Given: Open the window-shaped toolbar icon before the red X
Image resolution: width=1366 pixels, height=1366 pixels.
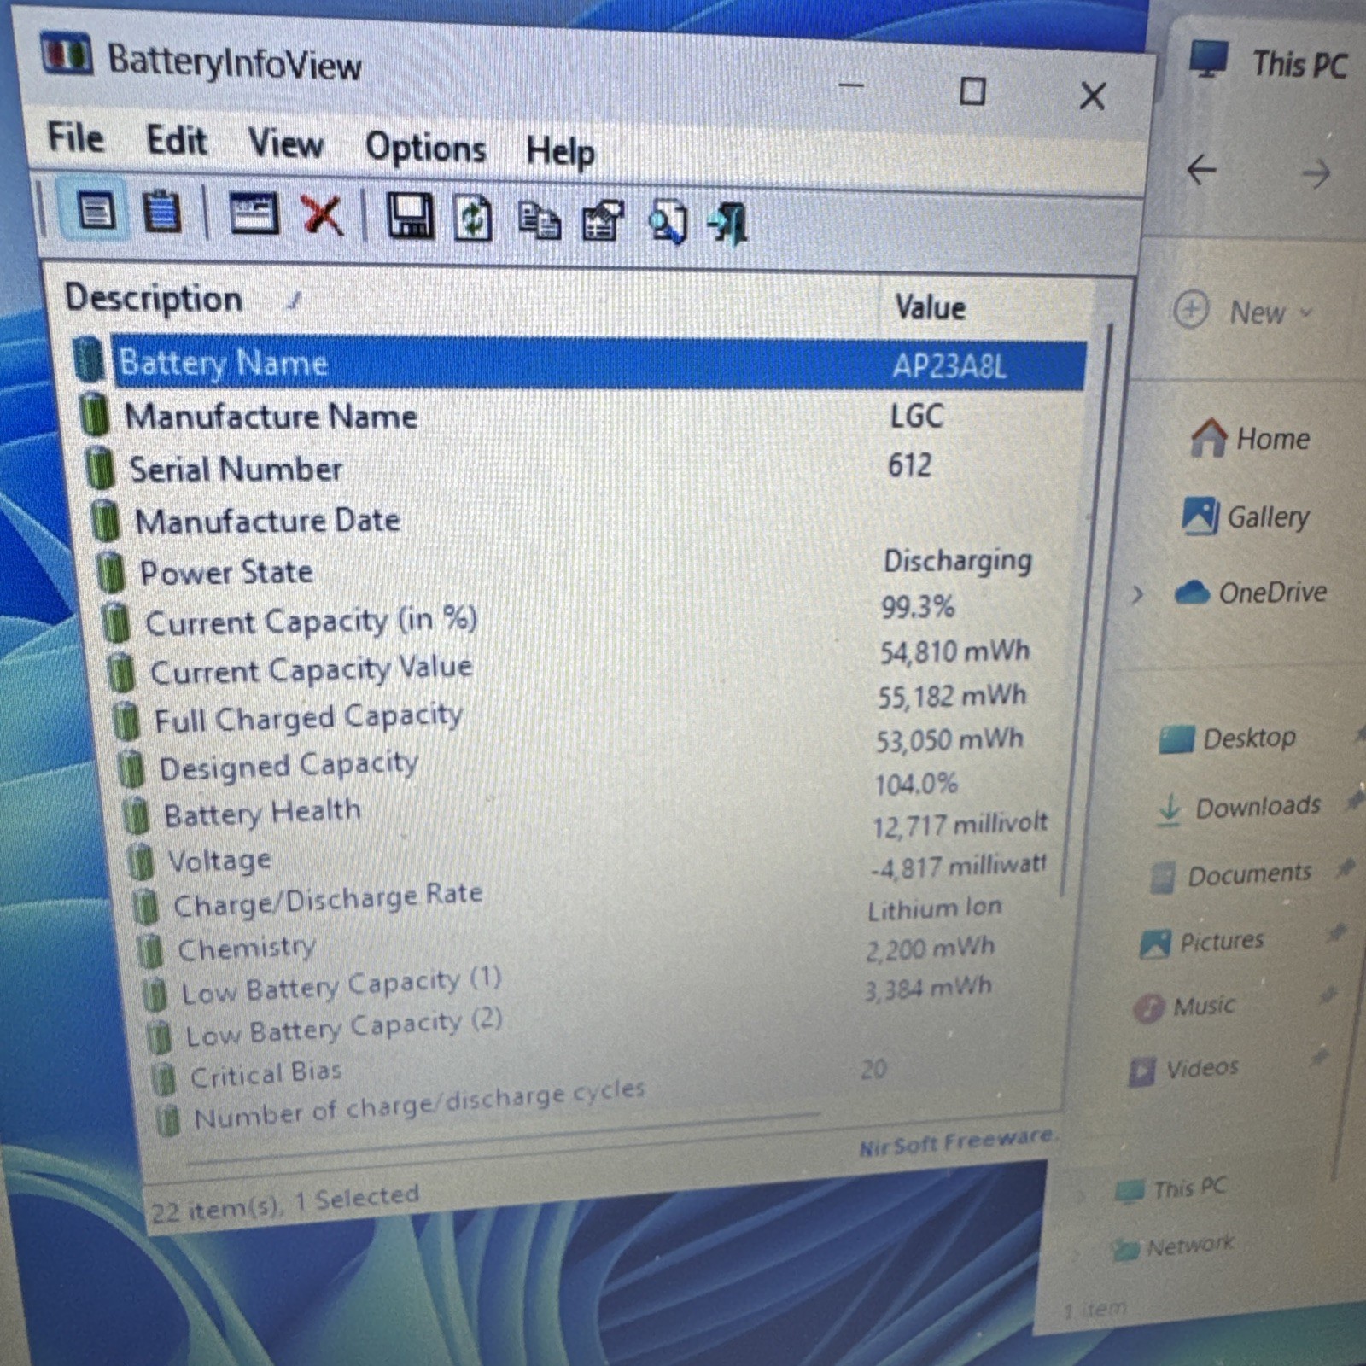Looking at the screenshot, I should coord(254,213).
